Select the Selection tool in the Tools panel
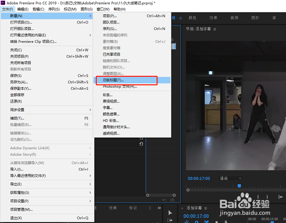The height and width of the screenshot is (223, 286). 170,213
